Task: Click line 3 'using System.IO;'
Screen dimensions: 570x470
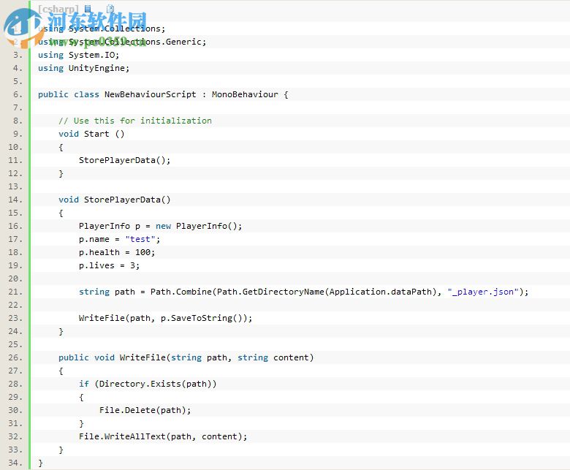Action: pyautogui.click(x=78, y=55)
